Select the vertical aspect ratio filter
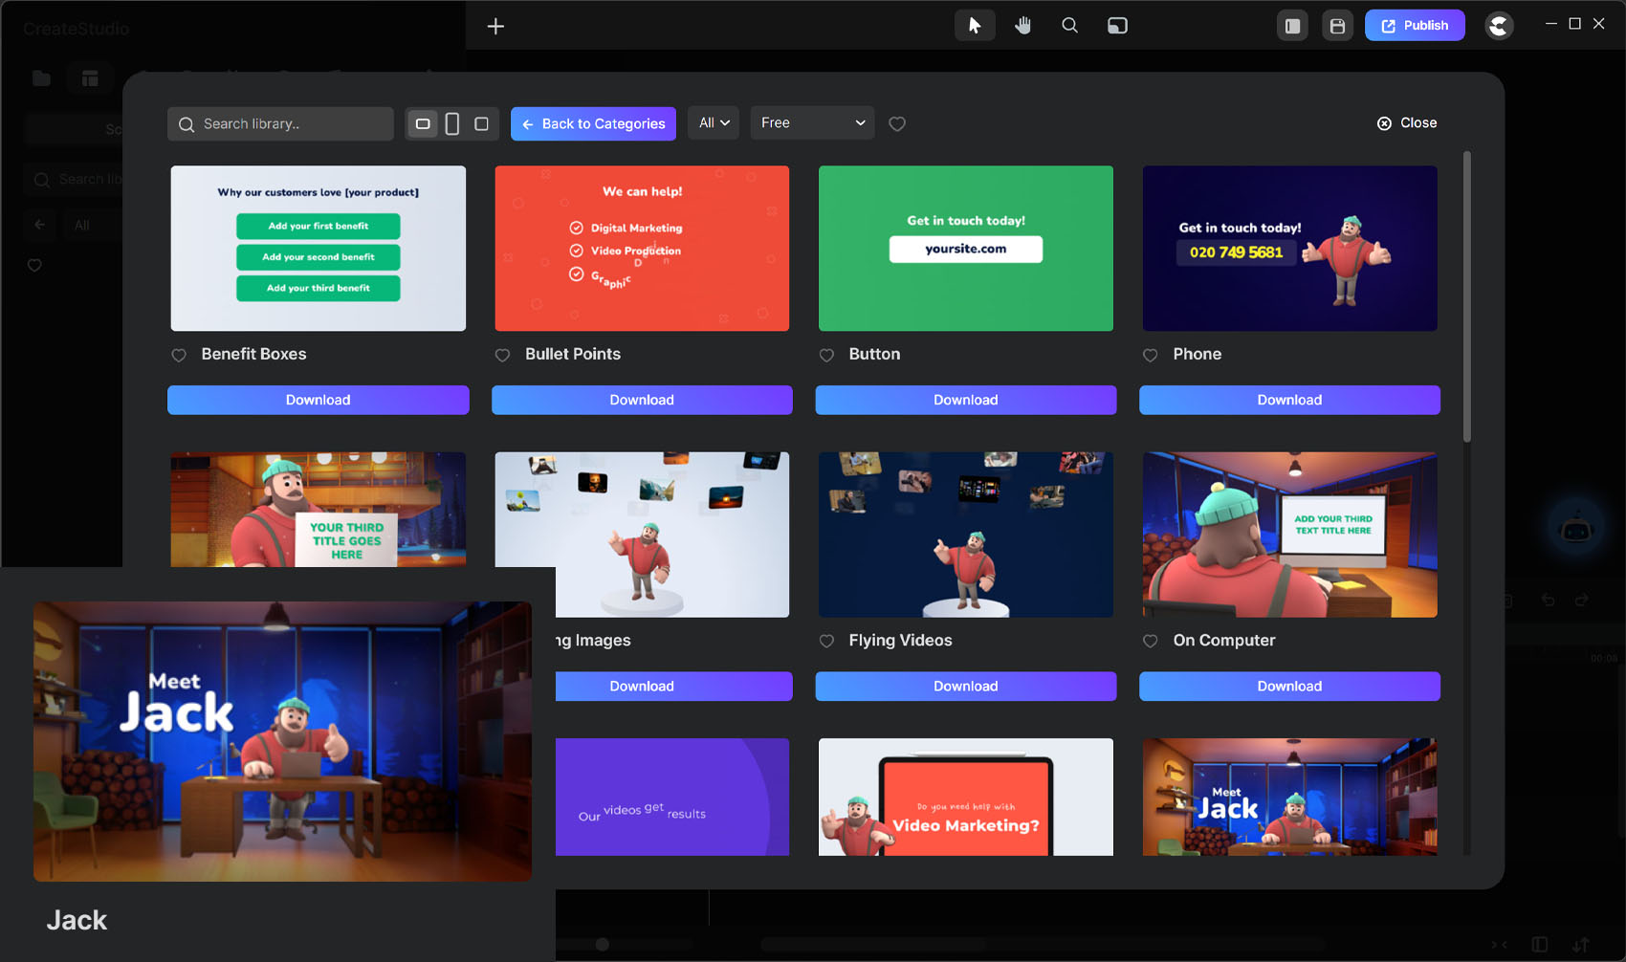1626x962 pixels. 452,123
